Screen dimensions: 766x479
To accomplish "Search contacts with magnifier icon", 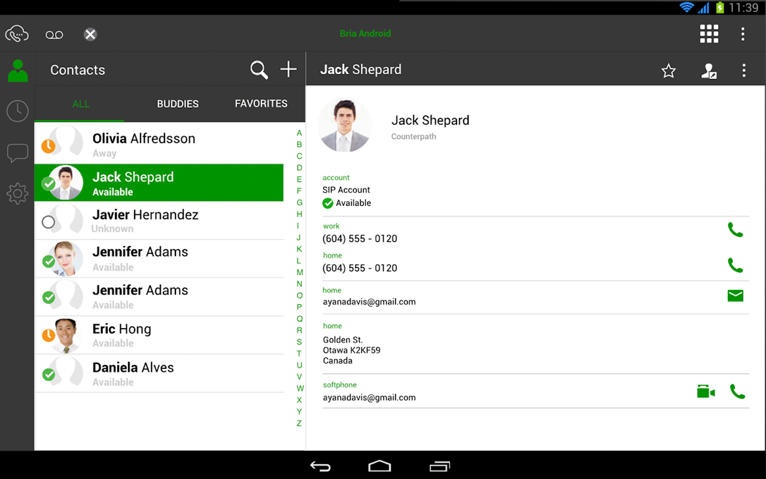I will pyautogui.click(x=259, y=70).
